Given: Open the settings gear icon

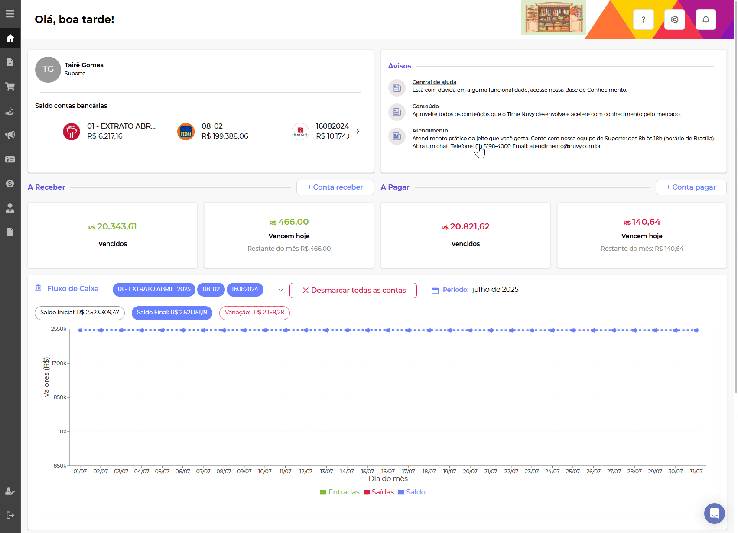Looking at the screenshot, I should tap(674, 19).
